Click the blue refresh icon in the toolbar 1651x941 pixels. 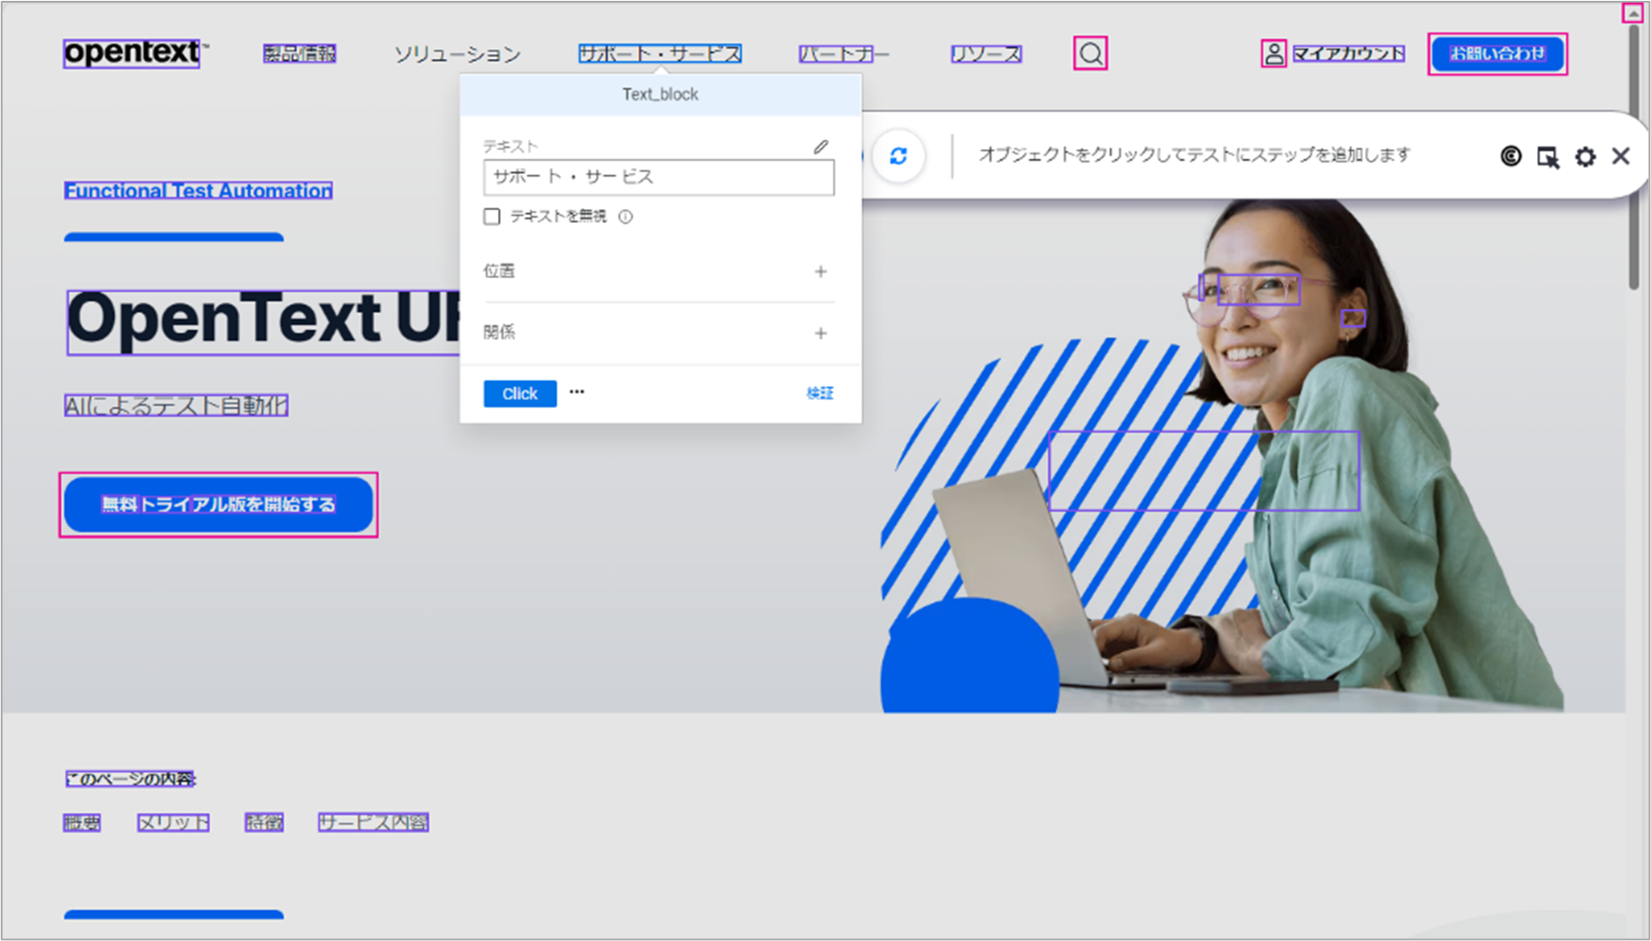point(898,156)
